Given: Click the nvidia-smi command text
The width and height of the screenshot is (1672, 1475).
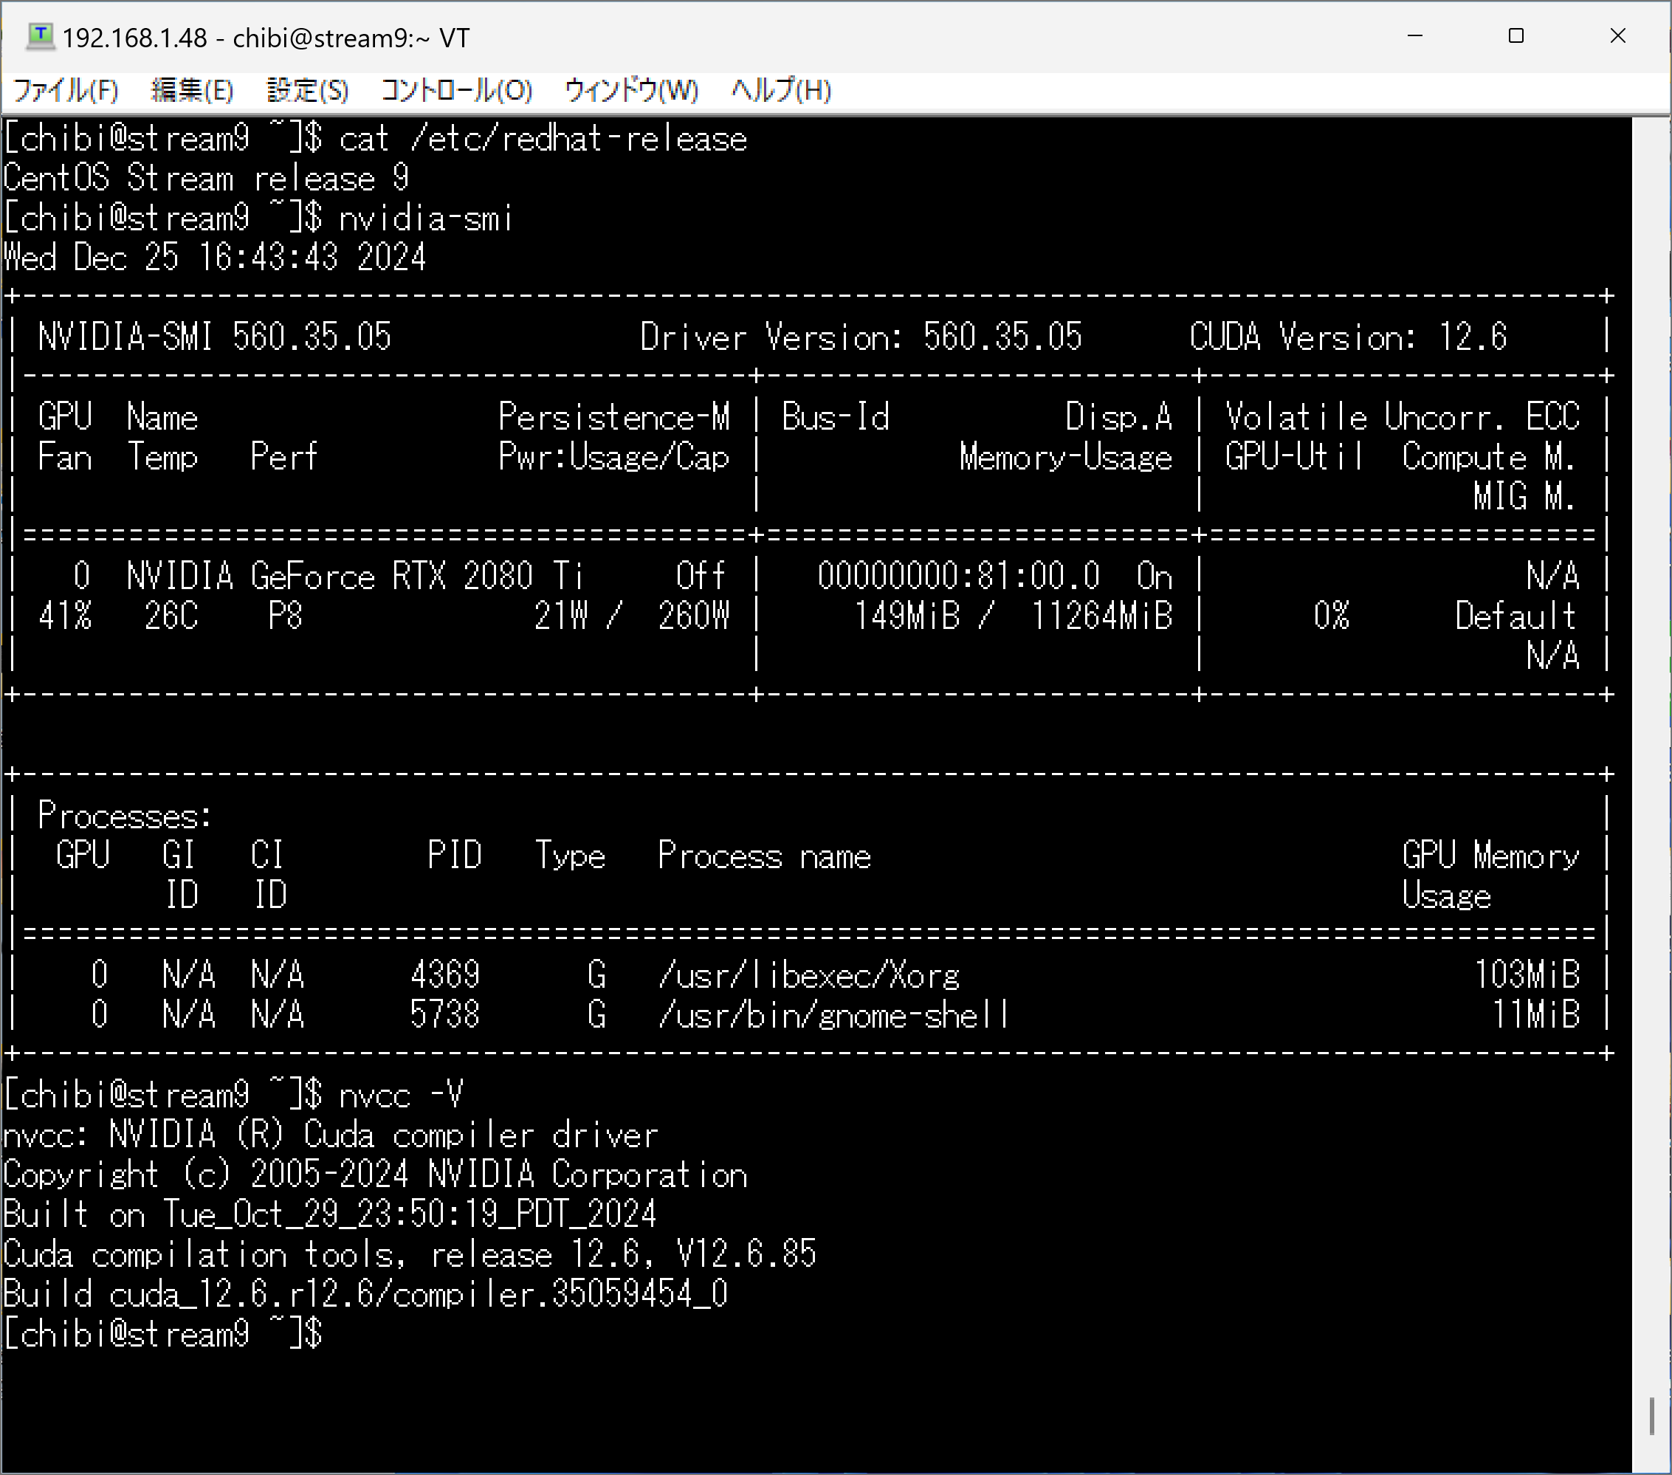Looking at the screenshot, I should pyautogui.click(x=425, y=219).
